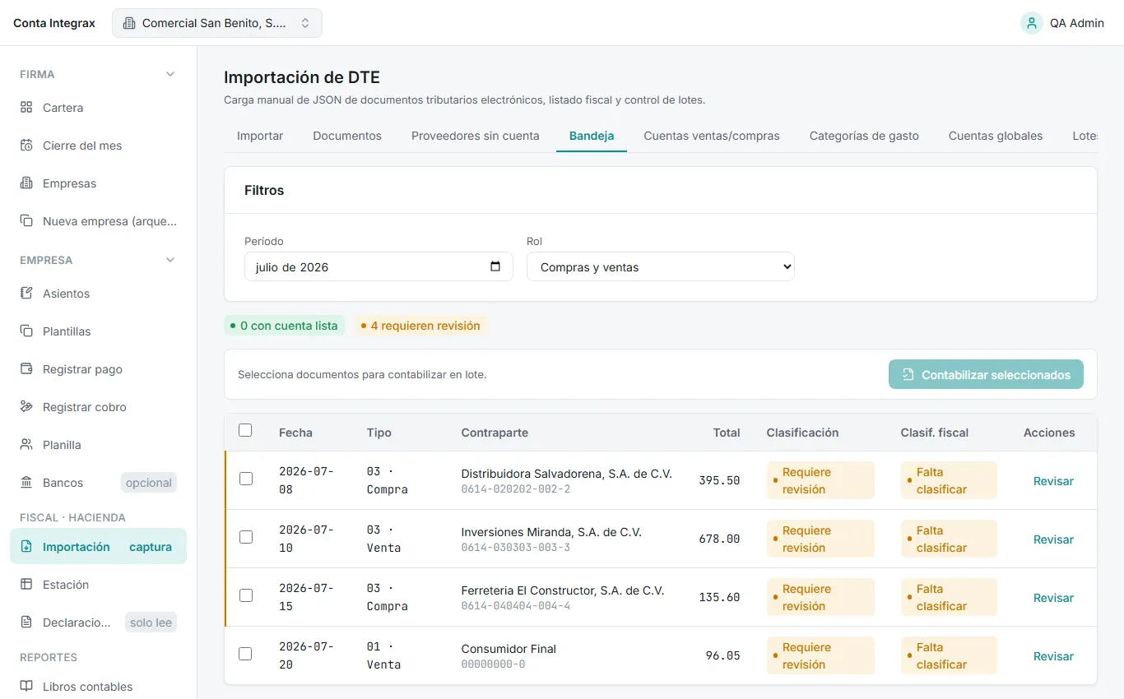The height and width of the screenshot is (699, 1124).
Task: Open Cierre del mes in sidebar
Action: [x=99, y=146]
